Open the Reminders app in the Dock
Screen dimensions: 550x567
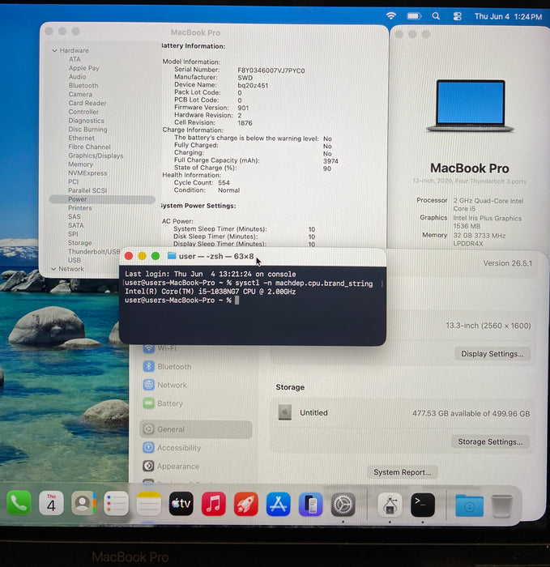[x=116, y=503]
